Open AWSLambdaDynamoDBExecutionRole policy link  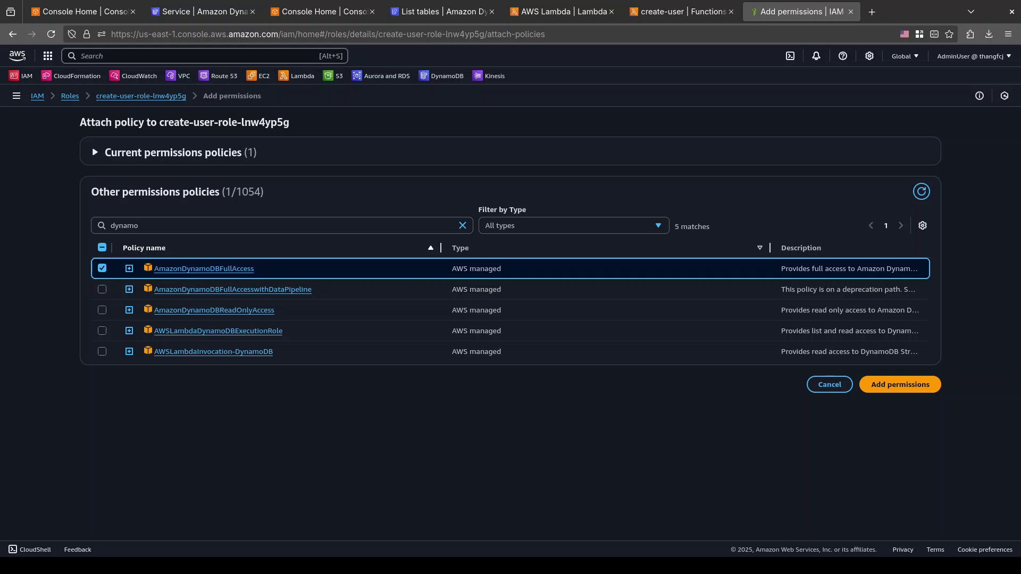[x=218, y=331]
